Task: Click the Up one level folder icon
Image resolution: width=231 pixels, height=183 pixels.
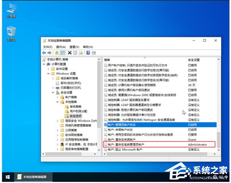Action: coord(57,53)
